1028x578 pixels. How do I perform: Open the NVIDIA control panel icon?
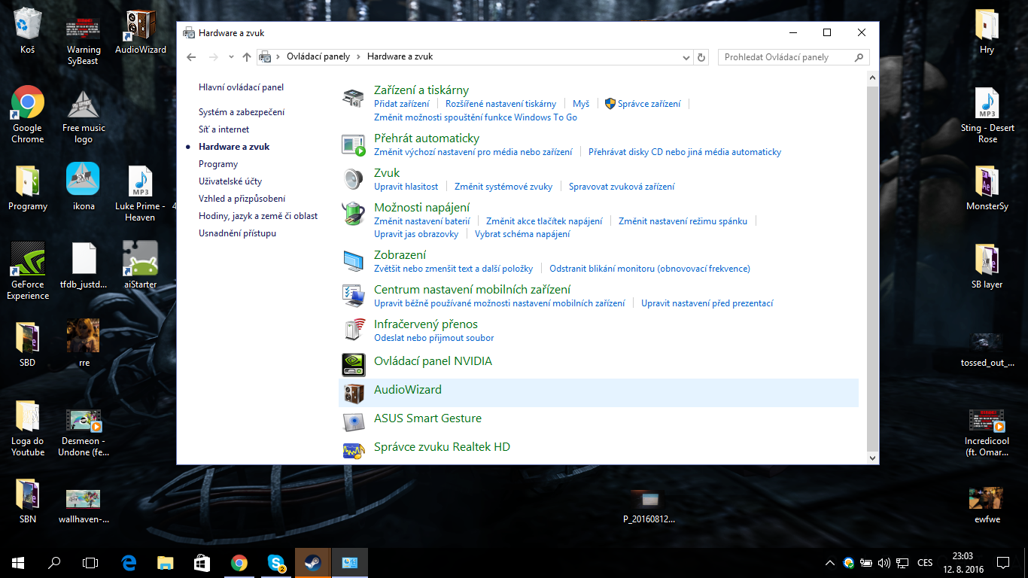(353, 364)
